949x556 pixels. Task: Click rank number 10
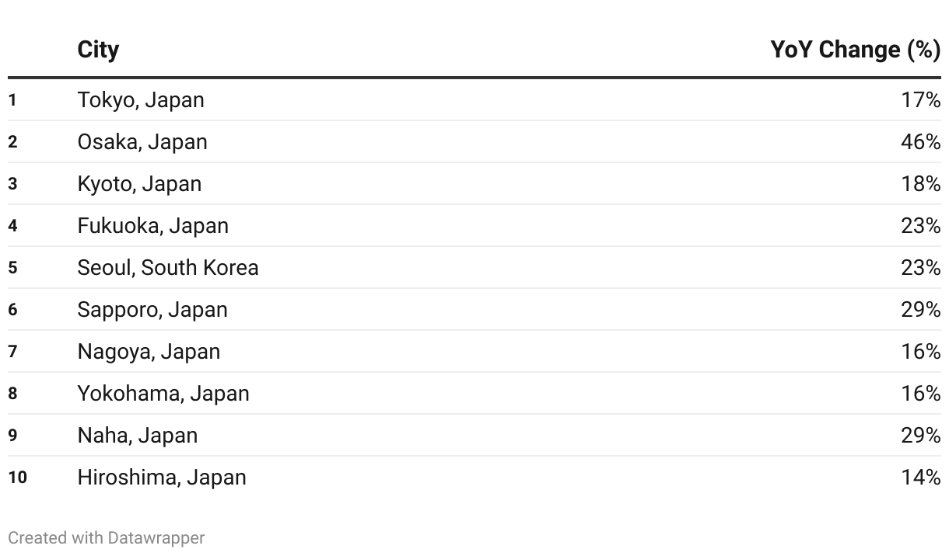click(x=17, y=477)
